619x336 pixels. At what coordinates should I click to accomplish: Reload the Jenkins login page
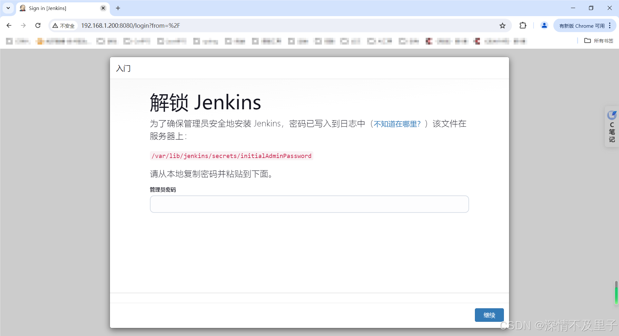click(x=38, y=25)
